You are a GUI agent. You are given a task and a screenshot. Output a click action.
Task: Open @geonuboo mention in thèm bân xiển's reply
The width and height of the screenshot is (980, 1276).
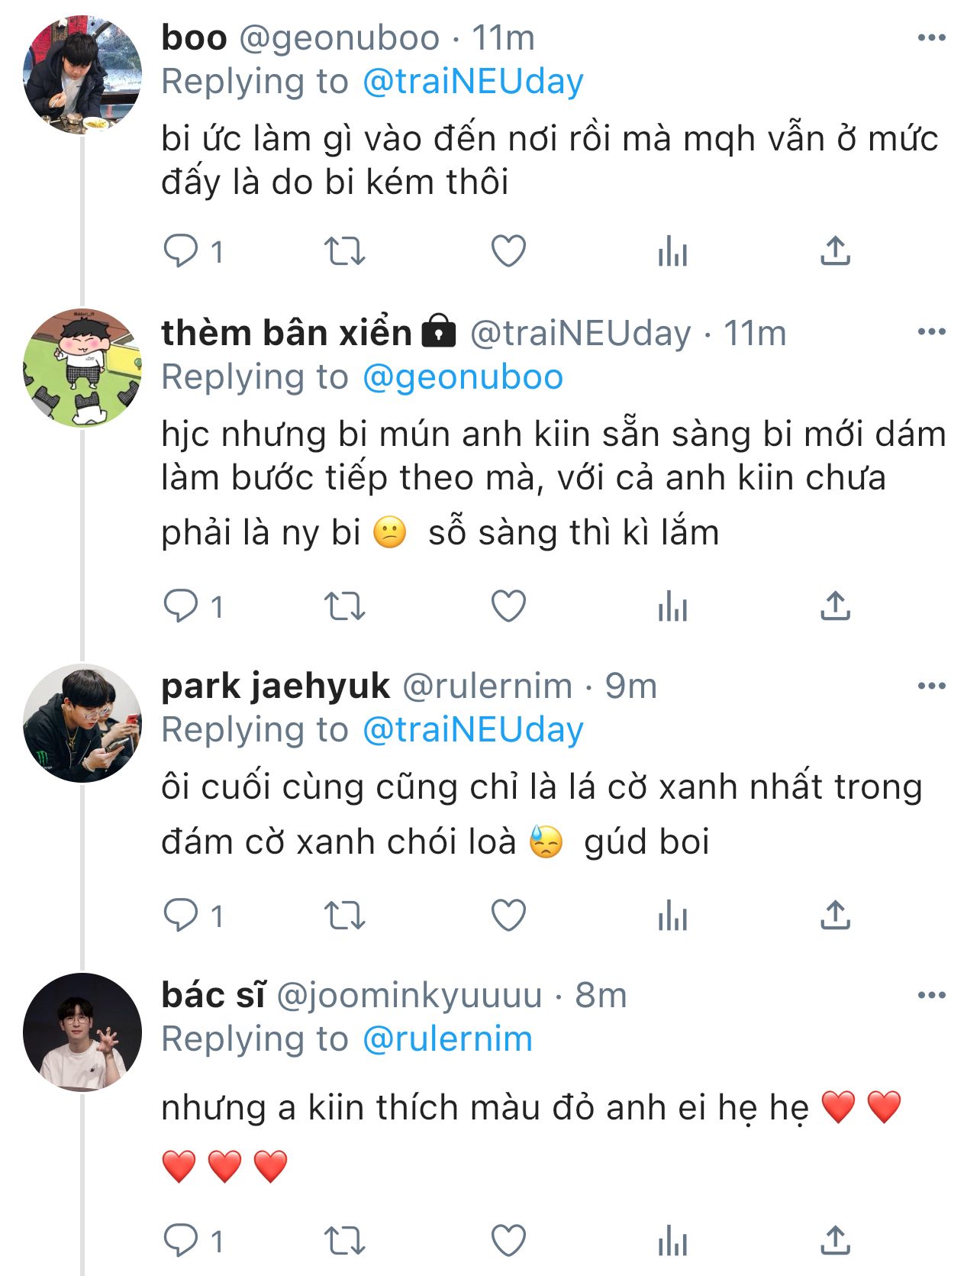[463, 377]
